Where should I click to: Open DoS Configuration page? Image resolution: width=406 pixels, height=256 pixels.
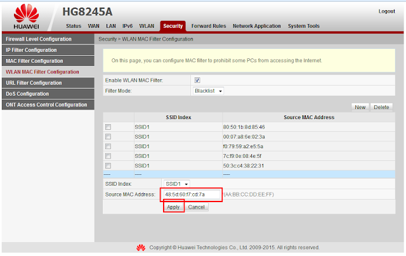point(48,94)
